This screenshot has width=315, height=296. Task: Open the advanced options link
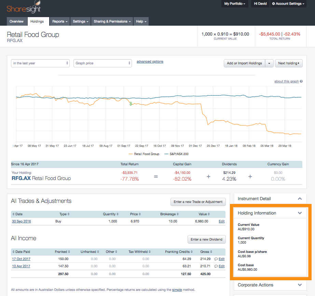click(x=150, y=62)
